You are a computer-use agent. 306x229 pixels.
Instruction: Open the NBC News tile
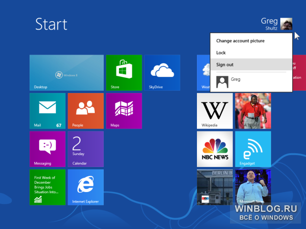click(x=215, y=149)
